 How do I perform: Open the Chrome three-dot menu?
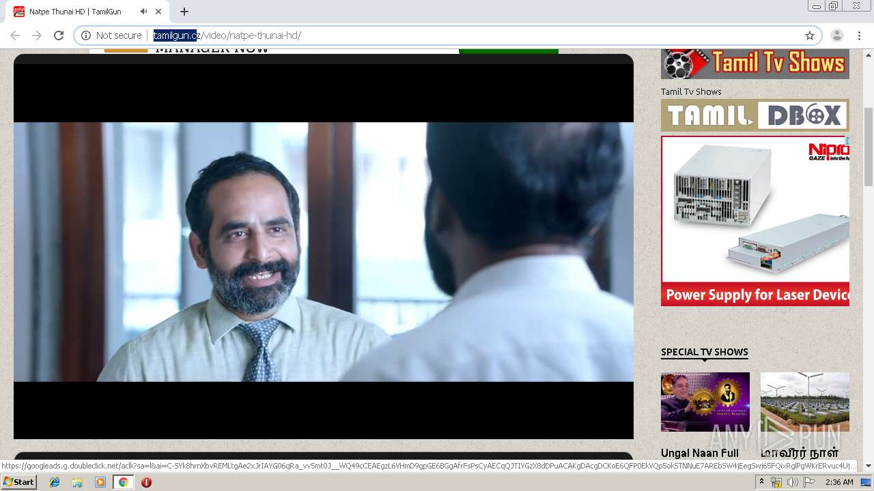[859, 35]
